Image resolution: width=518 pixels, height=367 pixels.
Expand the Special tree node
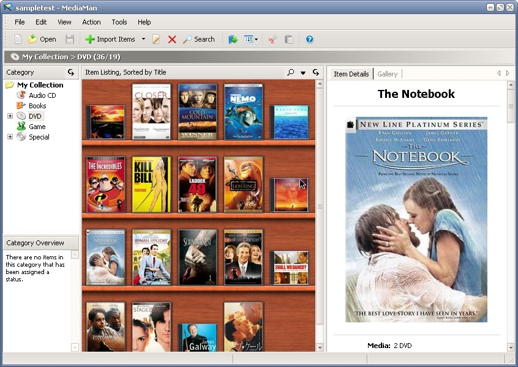click(x=10, y=136)
